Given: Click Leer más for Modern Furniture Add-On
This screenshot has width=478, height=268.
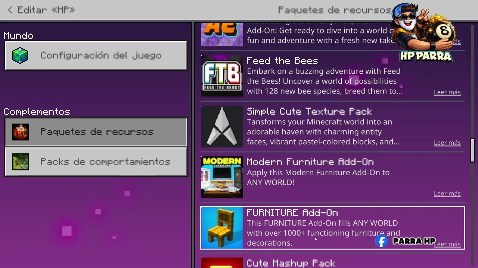Looking at the screenshot, I should coord(447,194).
